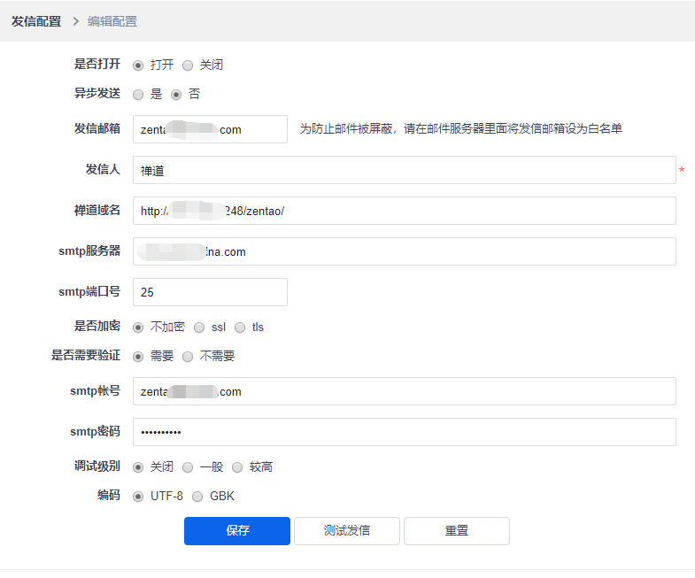The width and height of the screenshot is (695, 578).
Task: Select the 关闭 option for 是否打开
Action: [x=188, y=66]
